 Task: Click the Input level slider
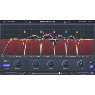pyautogui.click(x=12, y=73)
